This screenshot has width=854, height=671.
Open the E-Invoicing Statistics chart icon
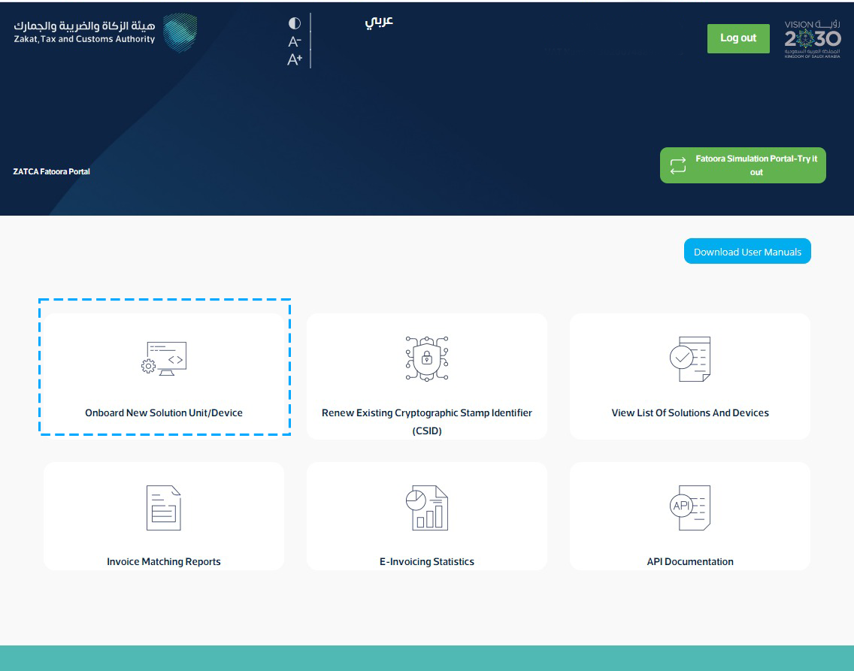427,508
